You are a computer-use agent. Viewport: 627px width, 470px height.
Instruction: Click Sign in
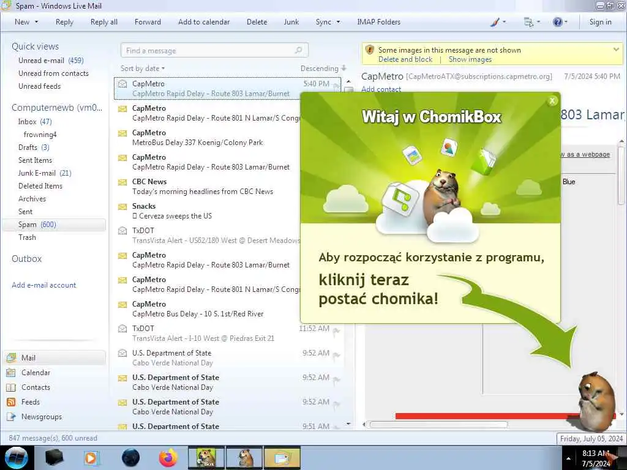pos(600,22)
